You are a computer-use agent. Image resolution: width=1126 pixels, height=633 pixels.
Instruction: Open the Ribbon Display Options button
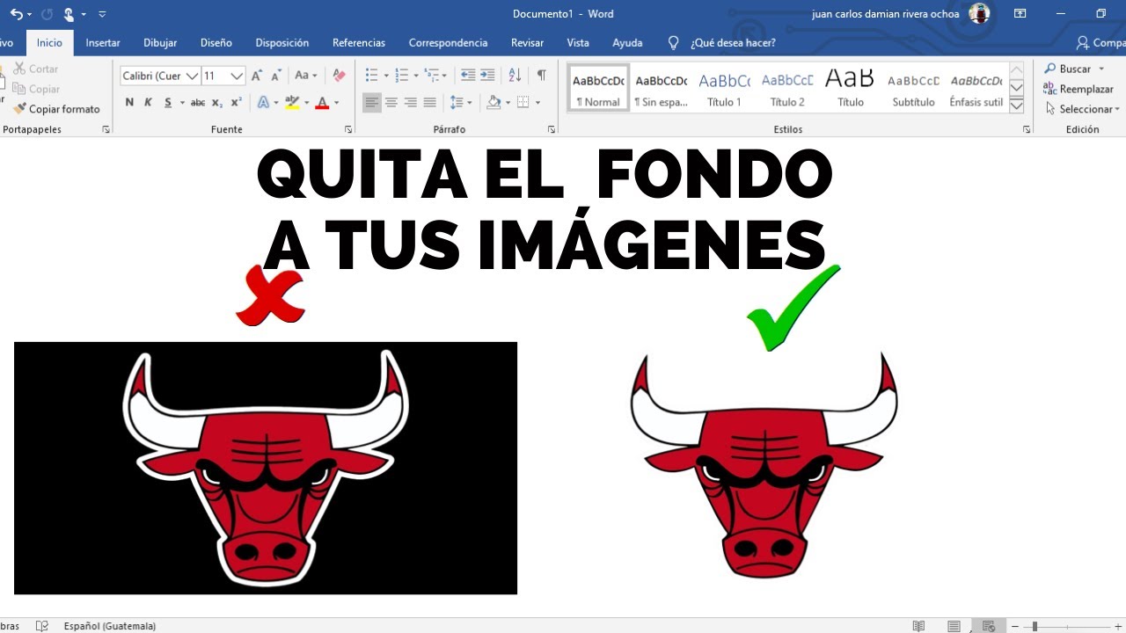coord(1020,14)
